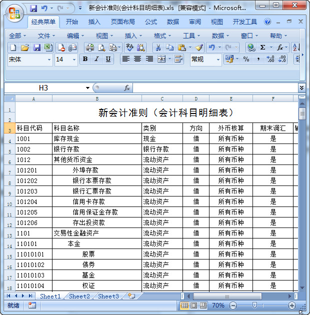
Task: Click the Merge and Center icon
Action: (161, 59)
